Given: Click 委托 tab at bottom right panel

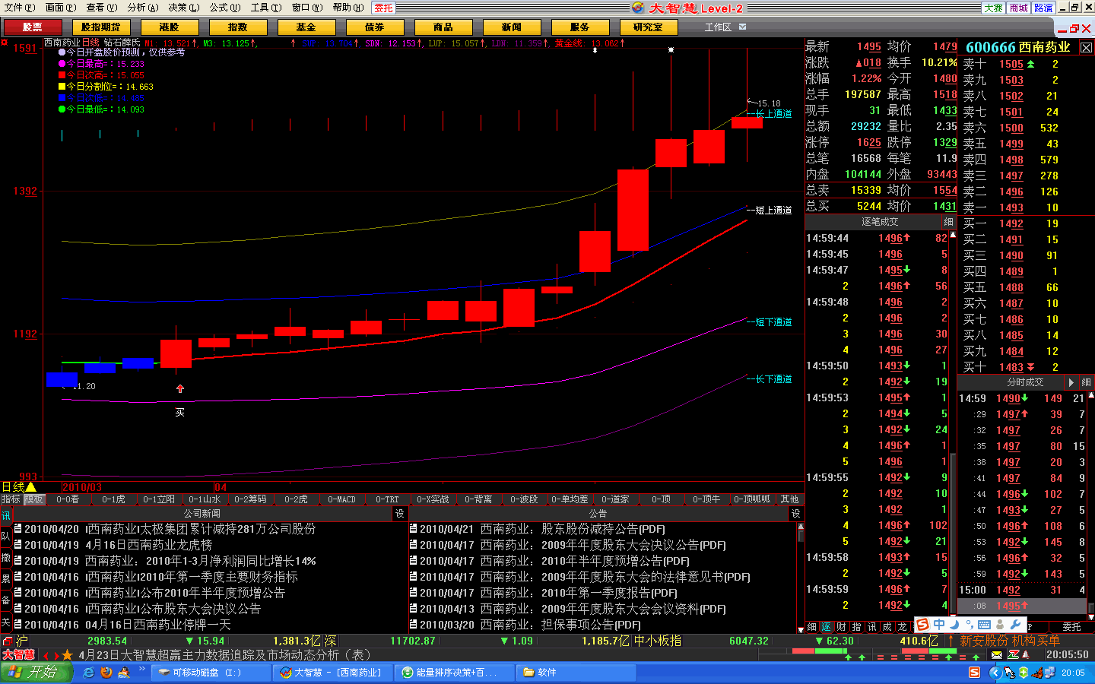Looking at the screenshot, I should click(1071, 627).
